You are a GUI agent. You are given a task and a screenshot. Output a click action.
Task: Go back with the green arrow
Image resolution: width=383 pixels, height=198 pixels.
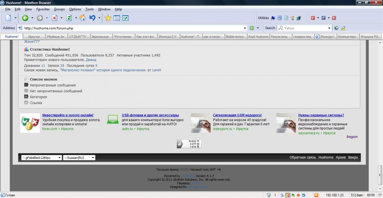[x=25, y=18]
